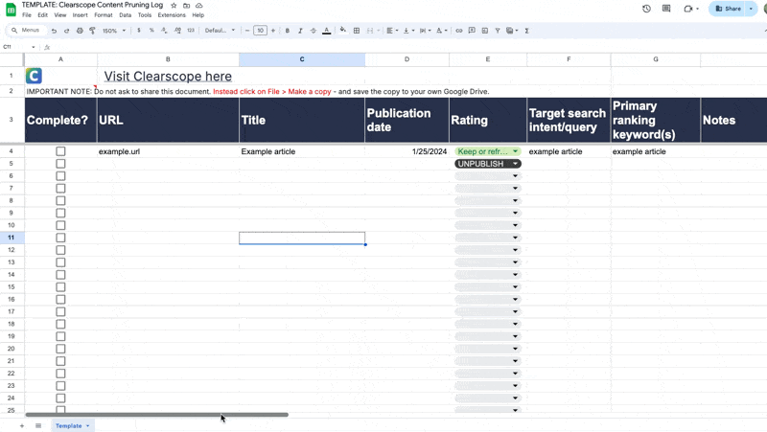Open the 'Keep or refr...' rating dropdown
The height and width of the screenshot is (432, 767).
[x=488, y=151]
